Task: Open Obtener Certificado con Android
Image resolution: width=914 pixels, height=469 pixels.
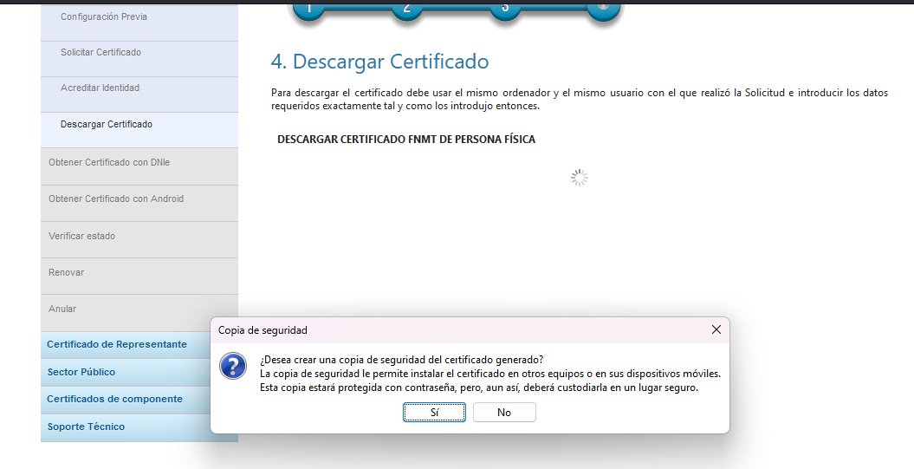Action: coord(116,199)
